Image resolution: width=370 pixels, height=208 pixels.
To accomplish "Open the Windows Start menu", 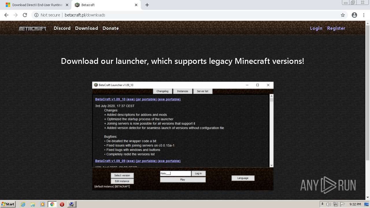I will [x=8, y=204].
